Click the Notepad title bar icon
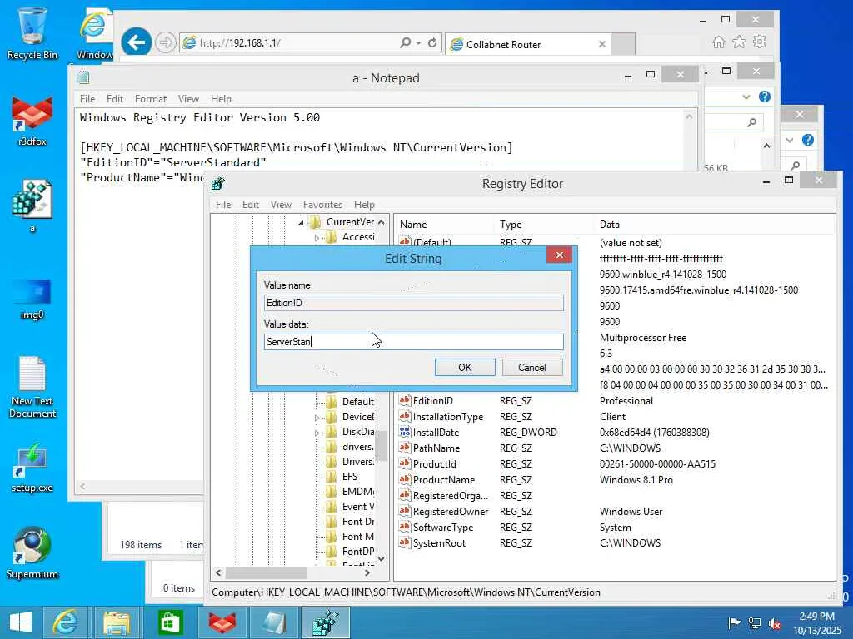The width and height of the screenshot is (853, 639). pyautogui.click(x=83, y=77)
